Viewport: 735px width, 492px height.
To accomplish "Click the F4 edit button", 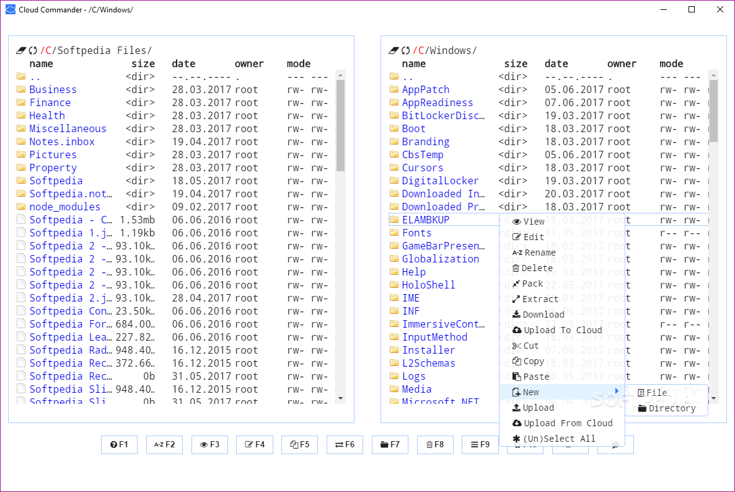I will point(255,445).
